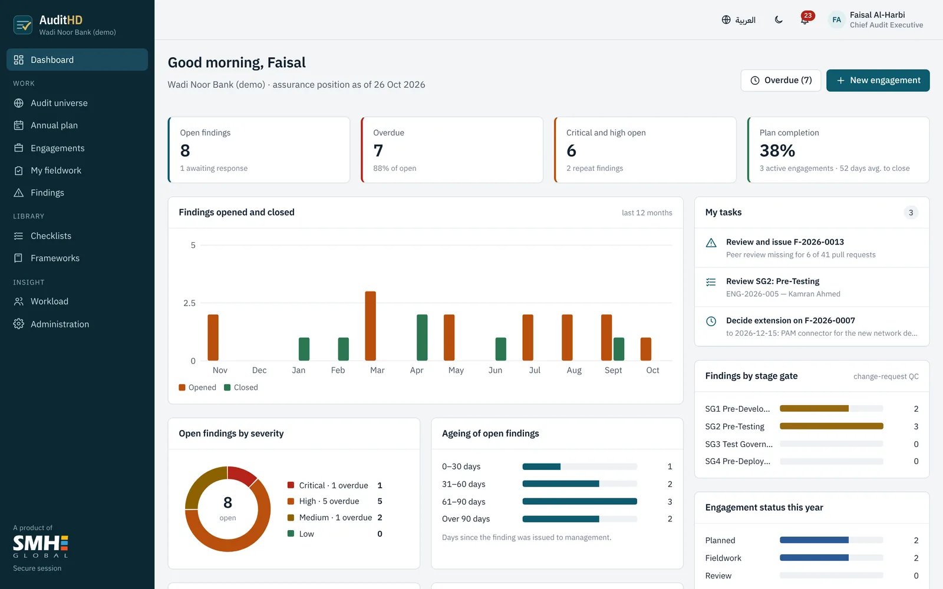Click the SMH Global logo
943x589 pixels.
point(41,547)
